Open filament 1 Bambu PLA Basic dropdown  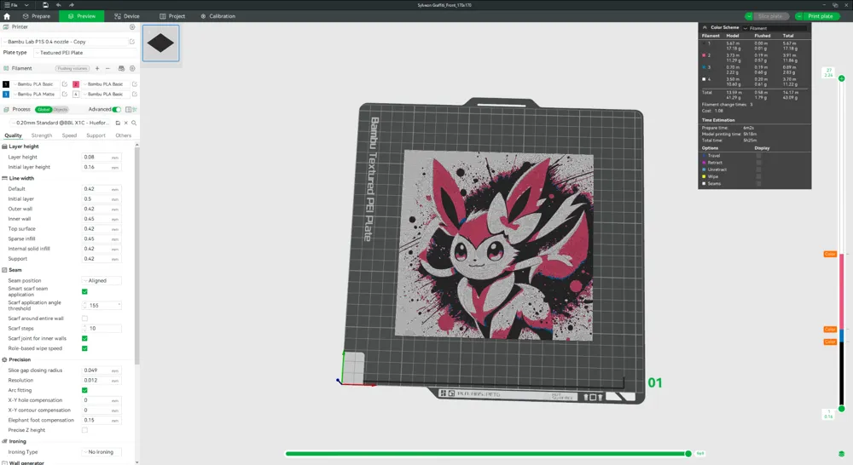(x=35, y=84)
